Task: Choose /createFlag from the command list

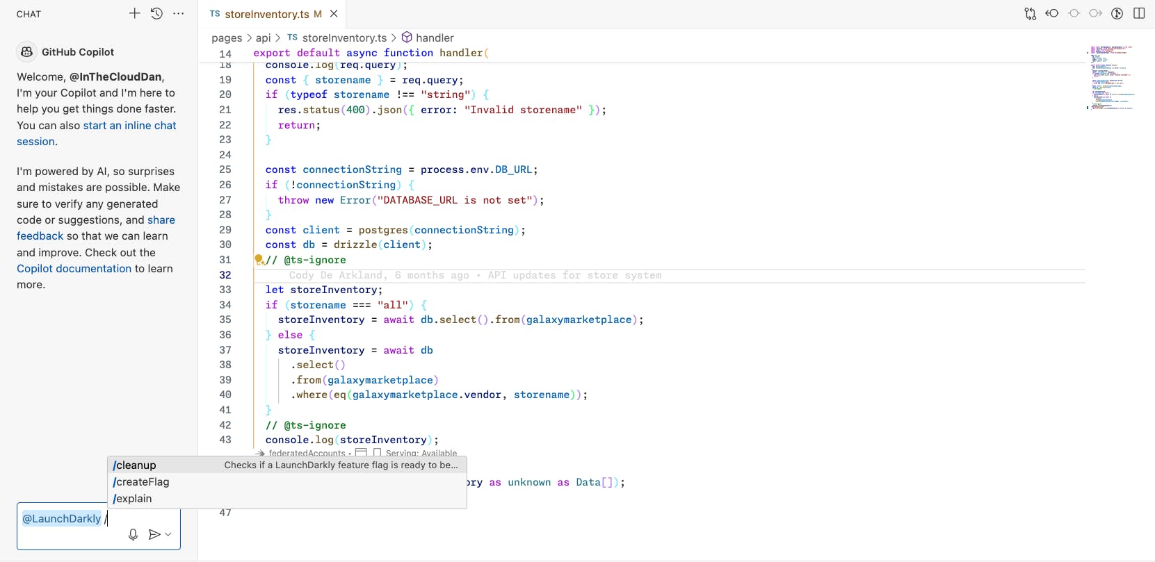Action: click(x=141, y=482)
